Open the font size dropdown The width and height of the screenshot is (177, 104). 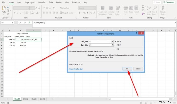click(34, 8)
